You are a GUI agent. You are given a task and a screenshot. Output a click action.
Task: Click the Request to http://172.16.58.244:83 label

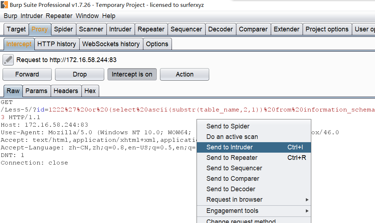[x=67, y=60]
